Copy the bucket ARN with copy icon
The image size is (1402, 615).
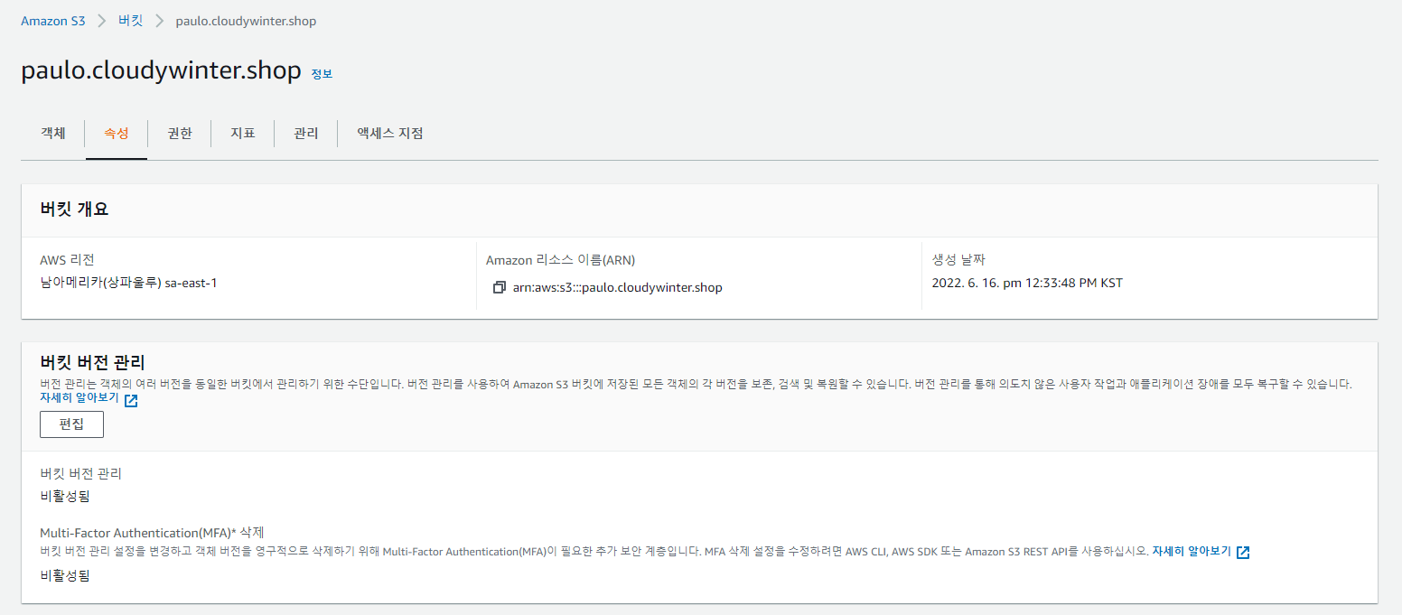pyautogui.click(x=499, y=288)
